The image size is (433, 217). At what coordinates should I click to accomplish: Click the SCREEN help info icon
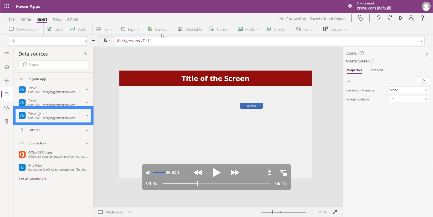pos(362,53)
